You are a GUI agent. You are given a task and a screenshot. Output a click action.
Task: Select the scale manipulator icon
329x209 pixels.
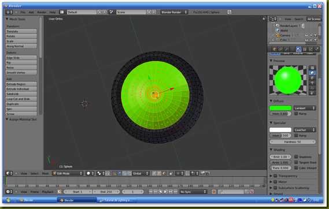click(130, 173)
